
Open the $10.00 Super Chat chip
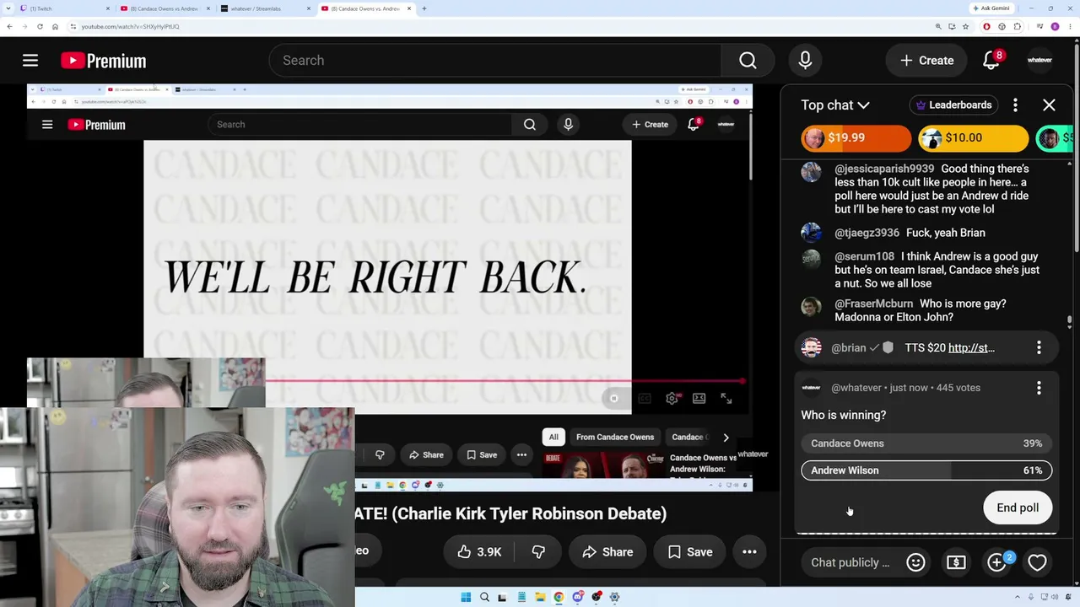tap(973, 137)
